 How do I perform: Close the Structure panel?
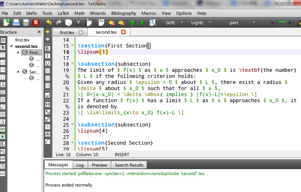click(x=39, y=32)
